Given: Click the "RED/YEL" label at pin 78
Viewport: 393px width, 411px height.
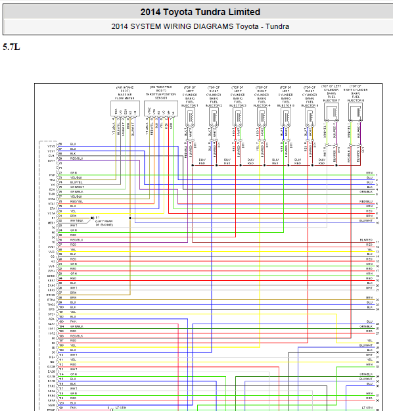Looking at the screenshot, I should tap(76, 202).
